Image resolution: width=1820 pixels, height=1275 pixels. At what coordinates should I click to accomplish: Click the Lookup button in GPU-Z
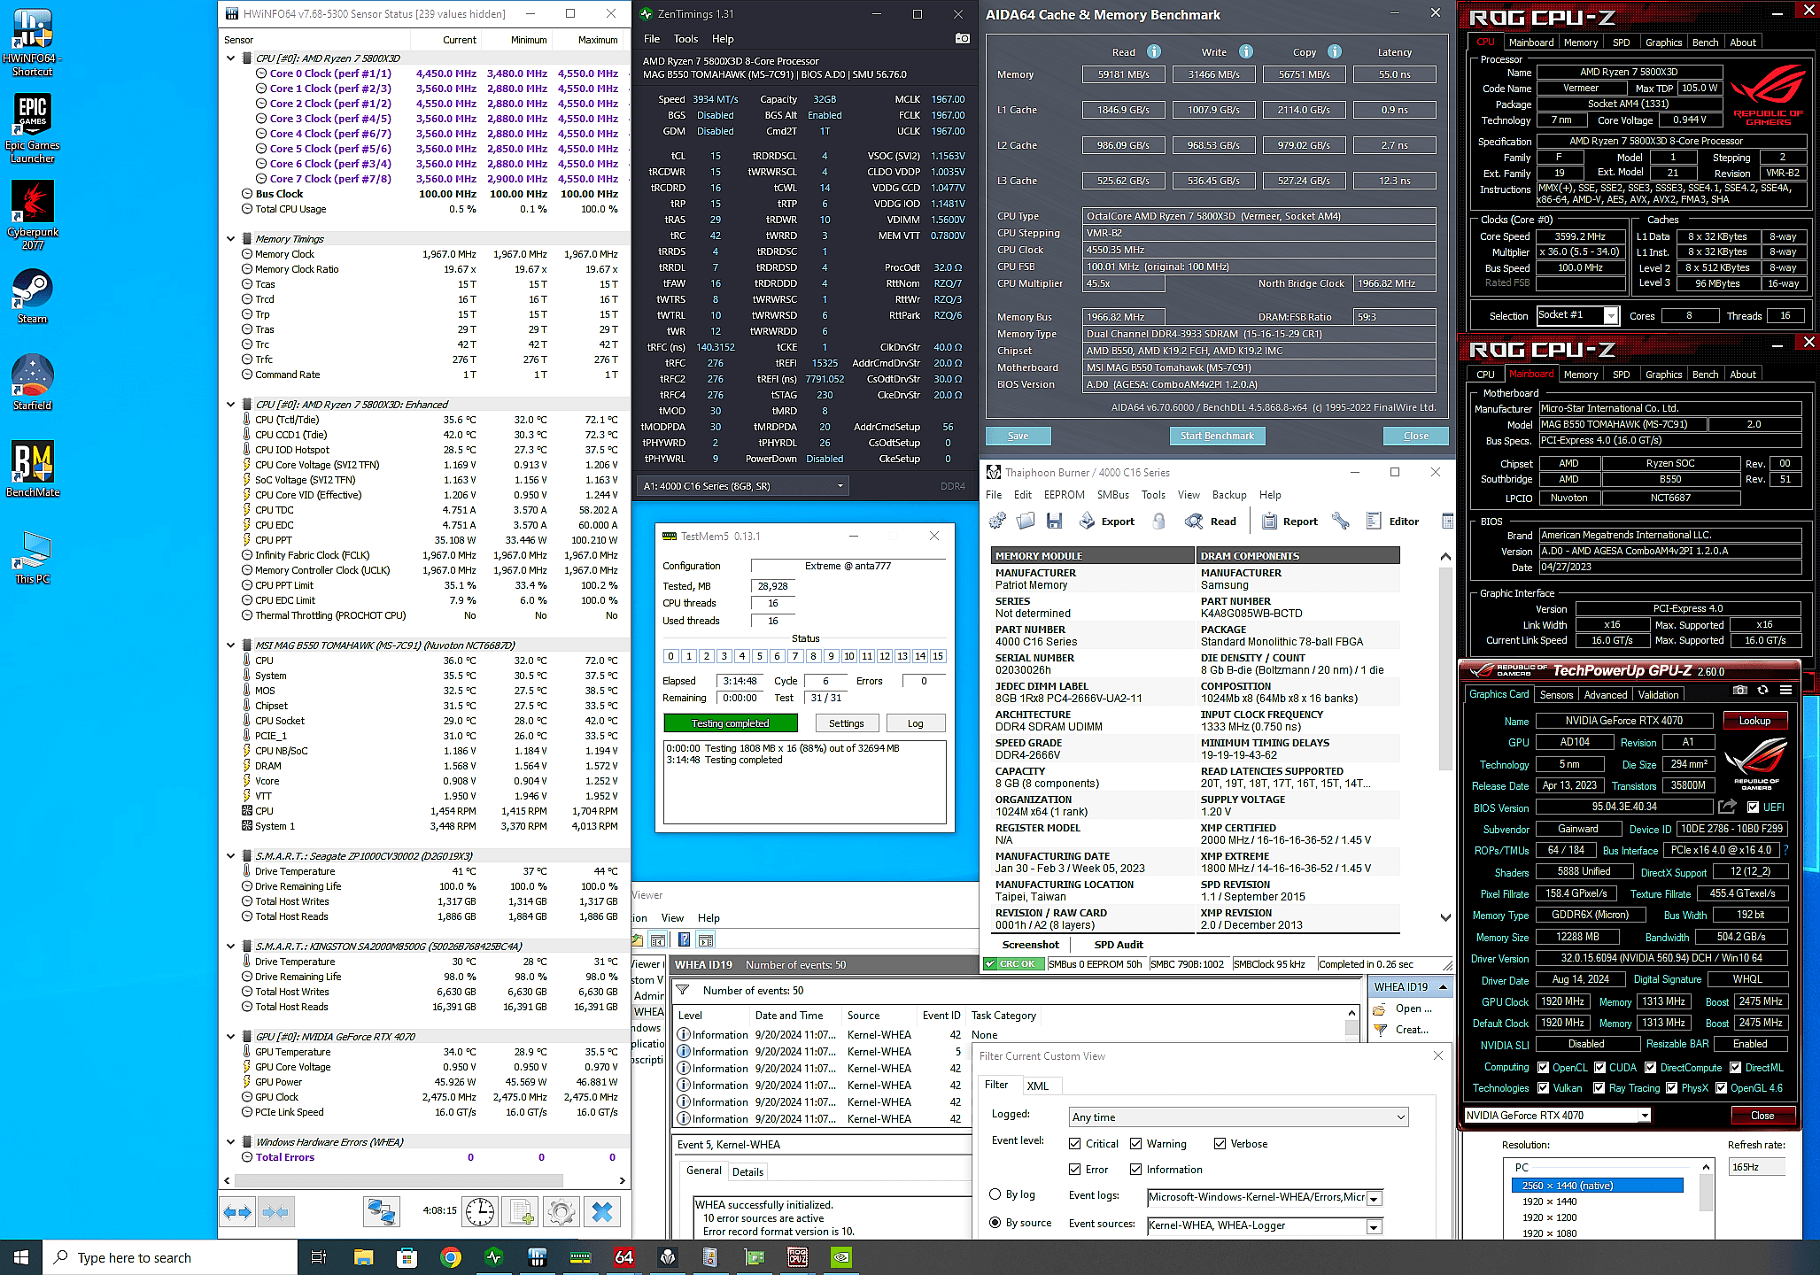(x=1754, y=721)
